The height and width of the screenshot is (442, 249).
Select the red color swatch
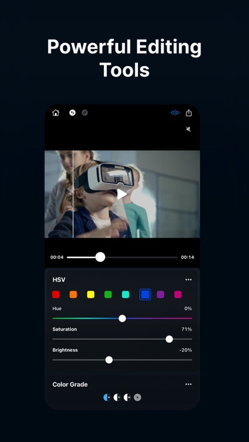56,295
